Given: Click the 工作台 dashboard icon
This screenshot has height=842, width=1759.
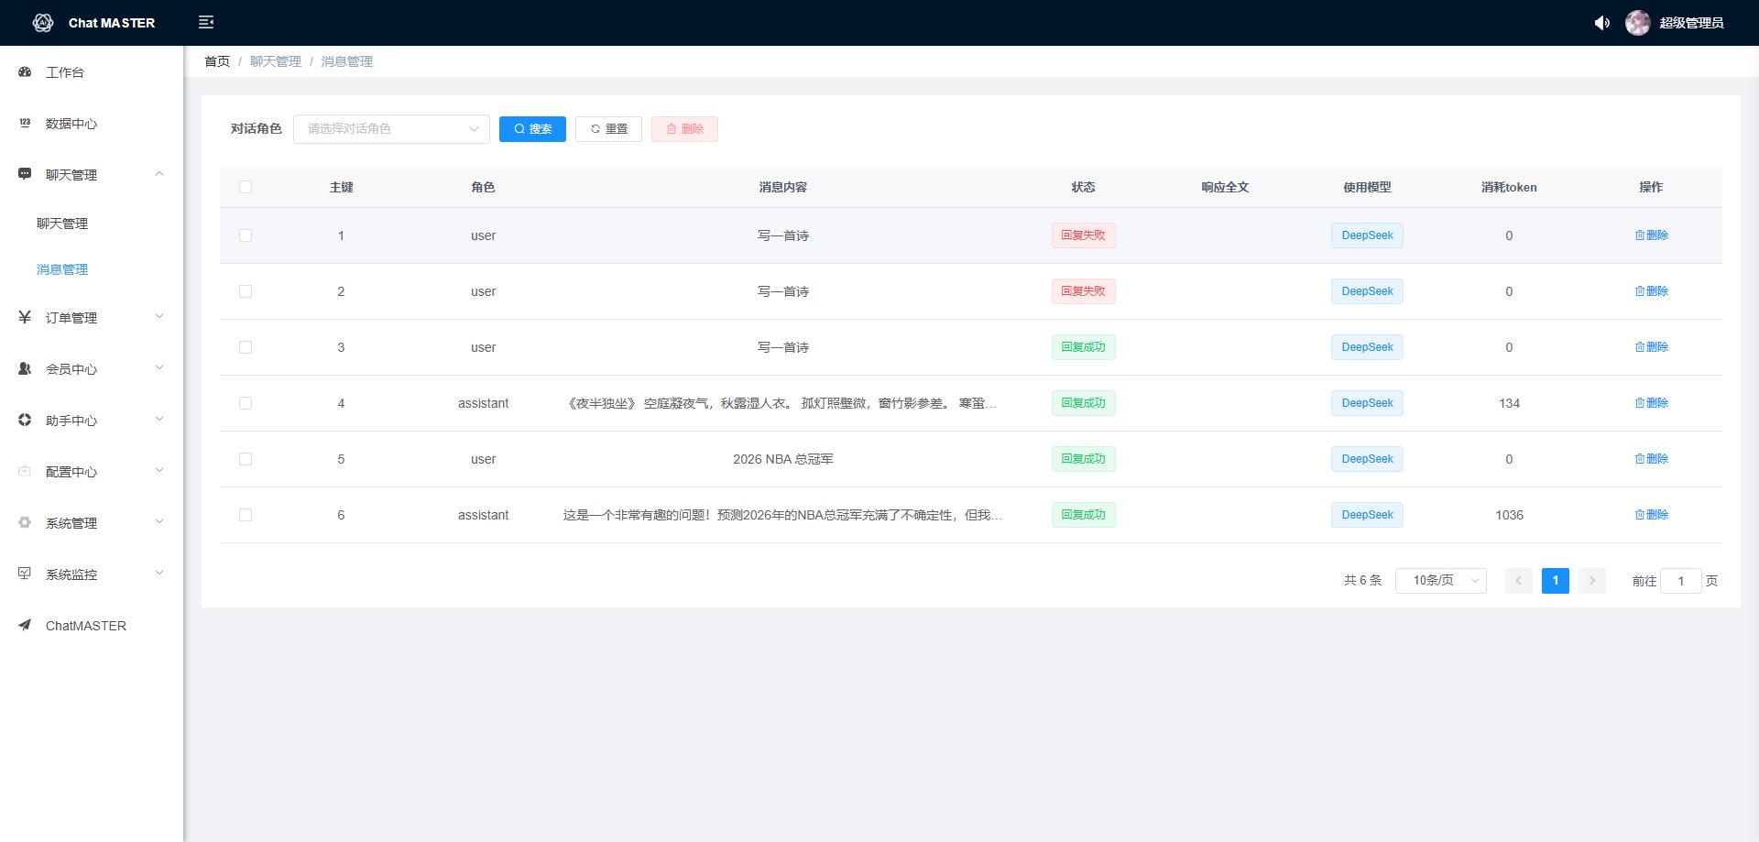Looking at the screenshot, I should tap(25, 71).
